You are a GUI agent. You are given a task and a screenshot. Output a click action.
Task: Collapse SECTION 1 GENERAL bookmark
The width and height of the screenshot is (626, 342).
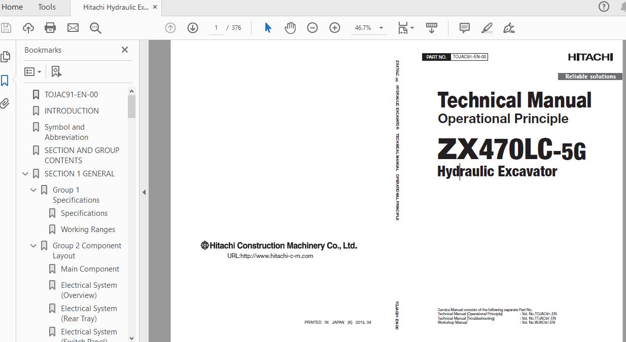[25, 174]
